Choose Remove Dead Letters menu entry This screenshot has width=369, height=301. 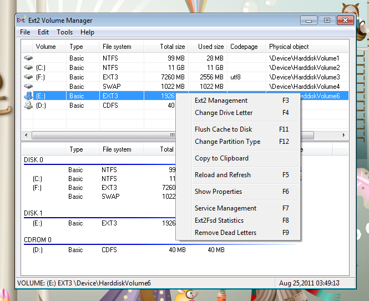[237, 233]
